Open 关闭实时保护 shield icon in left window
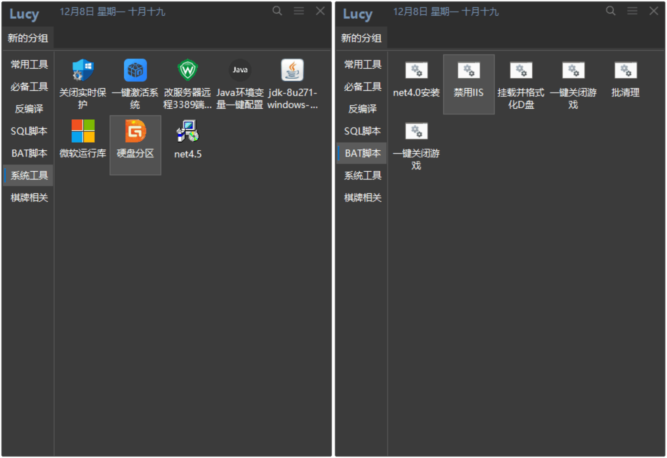 click(83, 71)
